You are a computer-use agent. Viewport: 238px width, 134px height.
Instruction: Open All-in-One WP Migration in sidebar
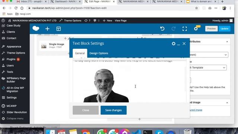point(15,89)
